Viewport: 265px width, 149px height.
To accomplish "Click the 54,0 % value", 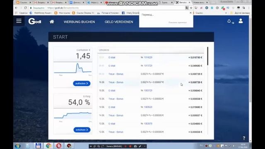I will pyautogui.click(x=79, y=102).
